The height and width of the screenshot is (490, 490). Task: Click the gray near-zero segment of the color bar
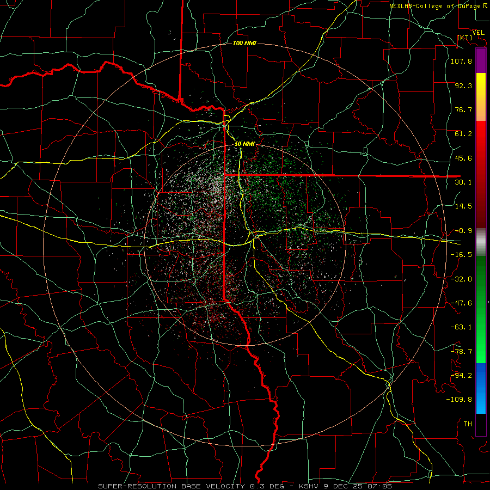coord(481,241)
